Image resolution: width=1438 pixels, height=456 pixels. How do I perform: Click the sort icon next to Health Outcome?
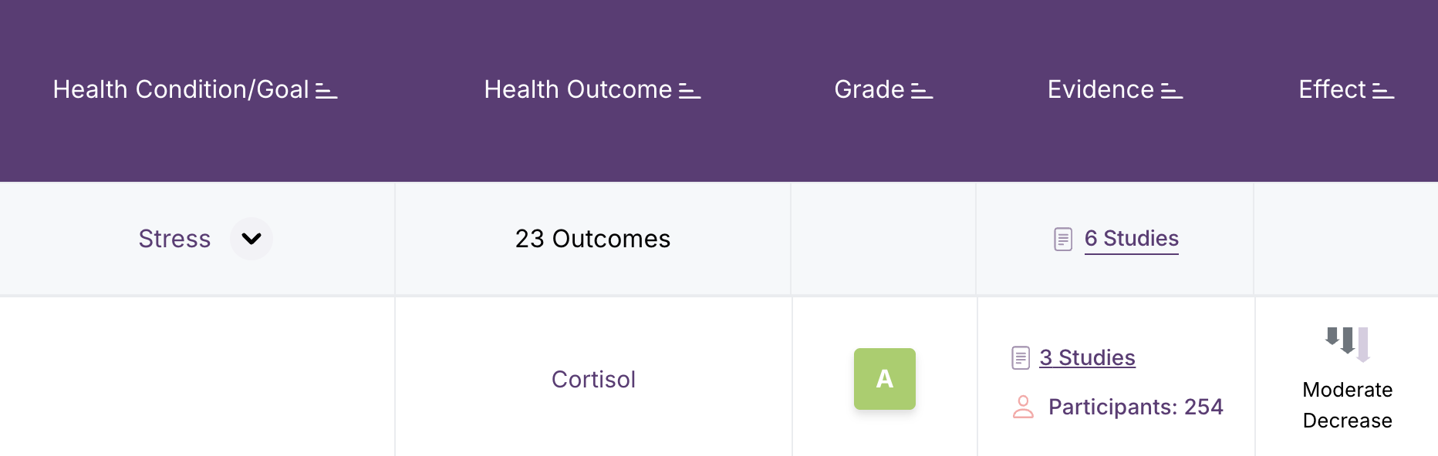(x=690, y=92)
